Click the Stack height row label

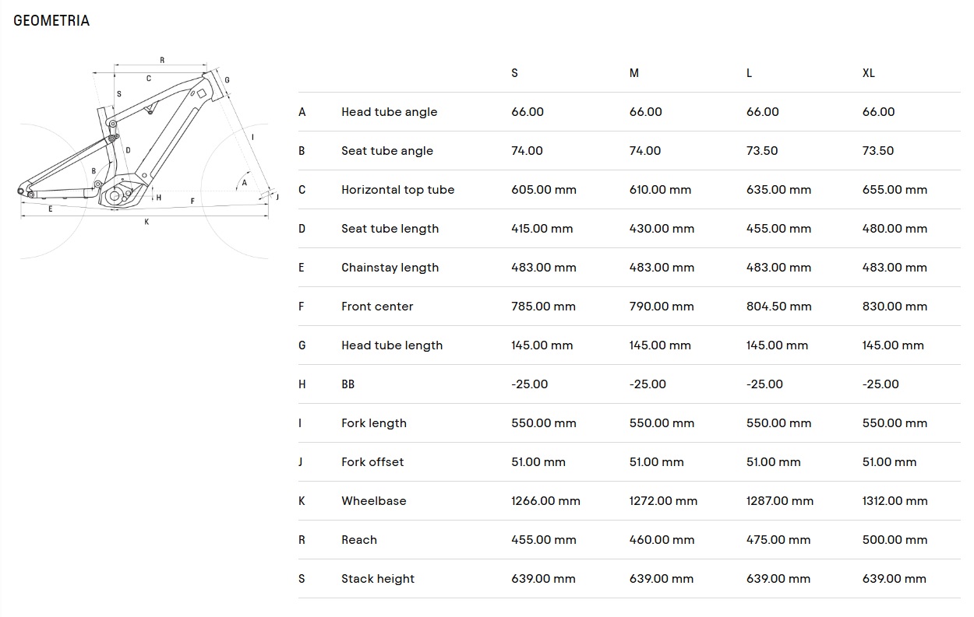377,579
